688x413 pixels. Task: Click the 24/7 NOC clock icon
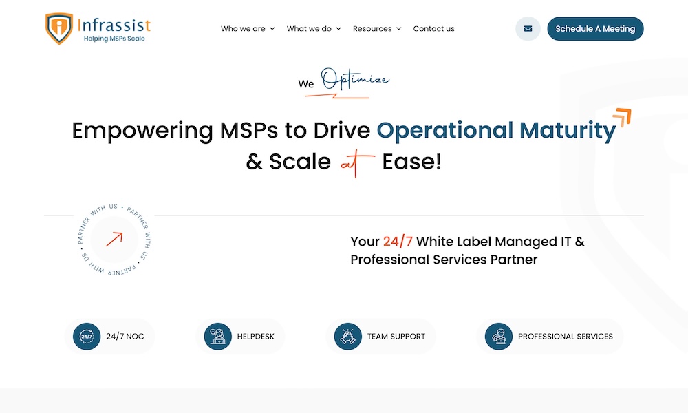coord(87,337)
